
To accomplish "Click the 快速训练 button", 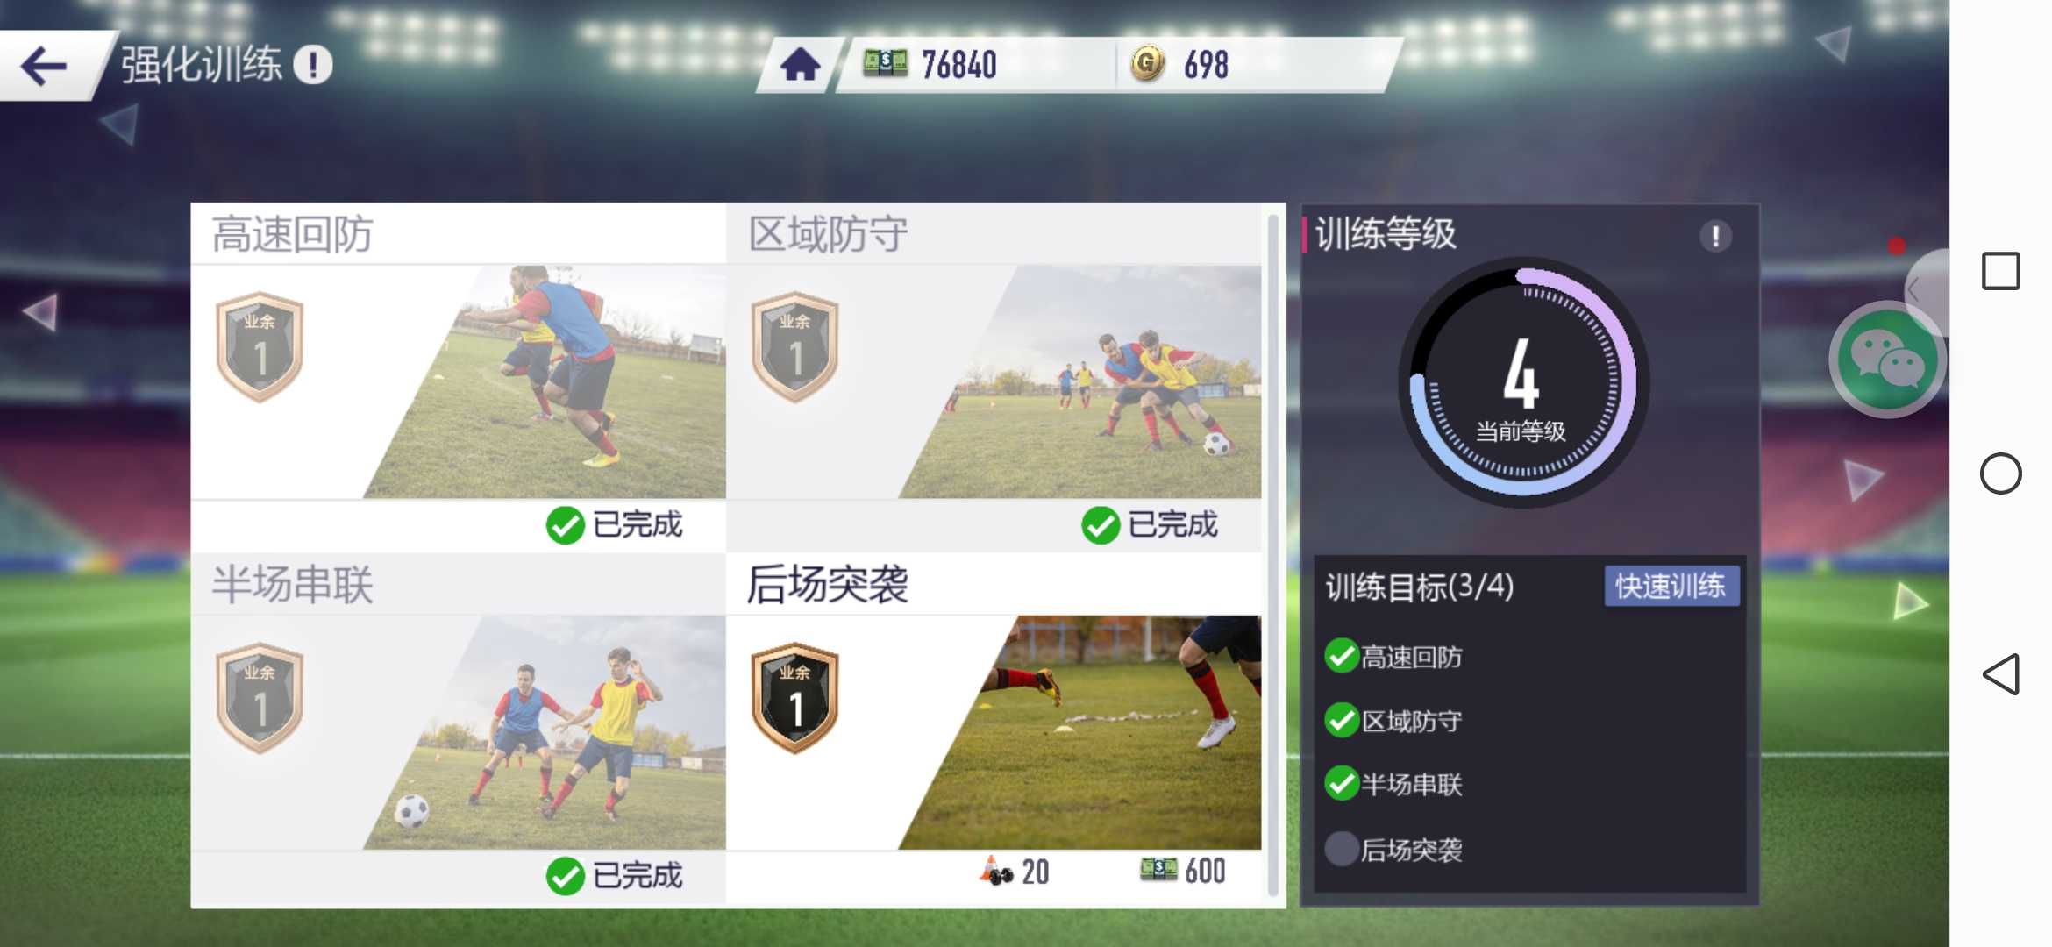I will (x=1671, y=586).
